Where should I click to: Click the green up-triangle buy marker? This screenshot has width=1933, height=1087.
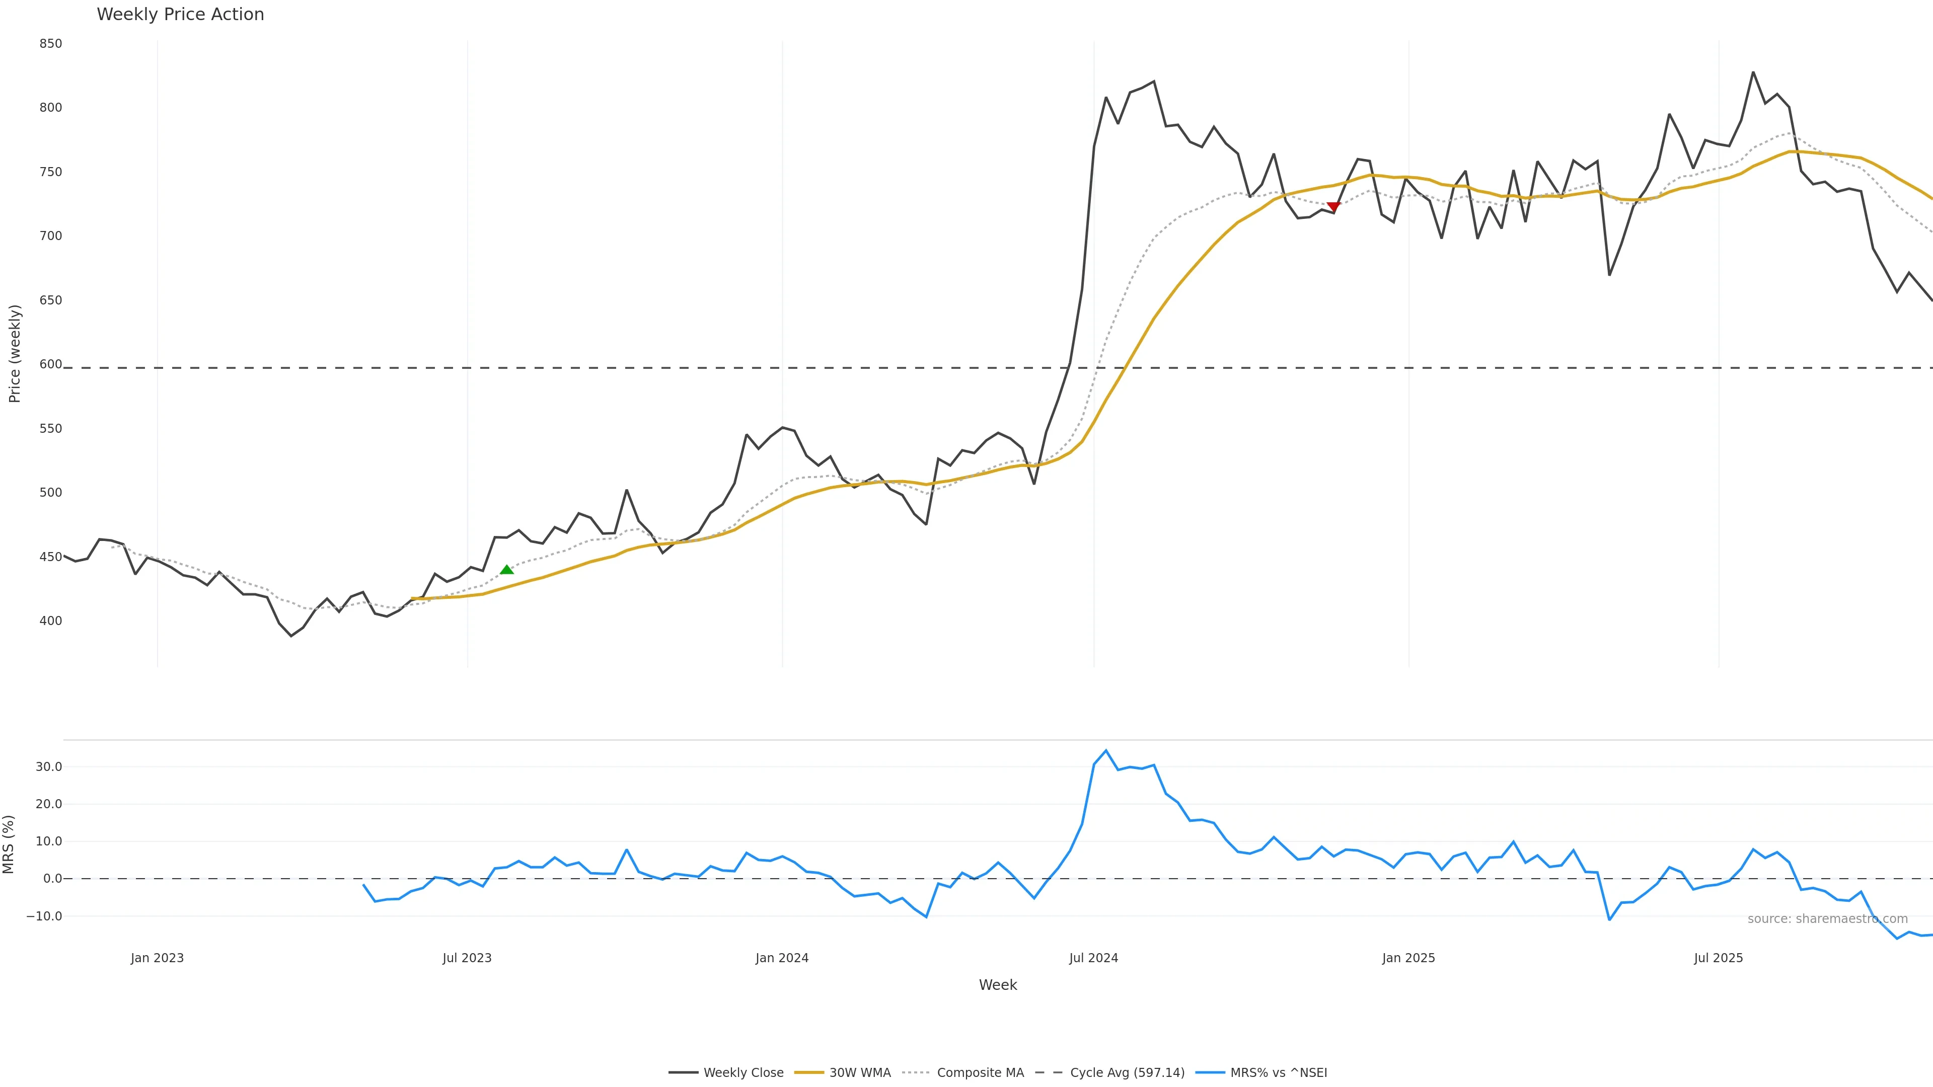506,570
